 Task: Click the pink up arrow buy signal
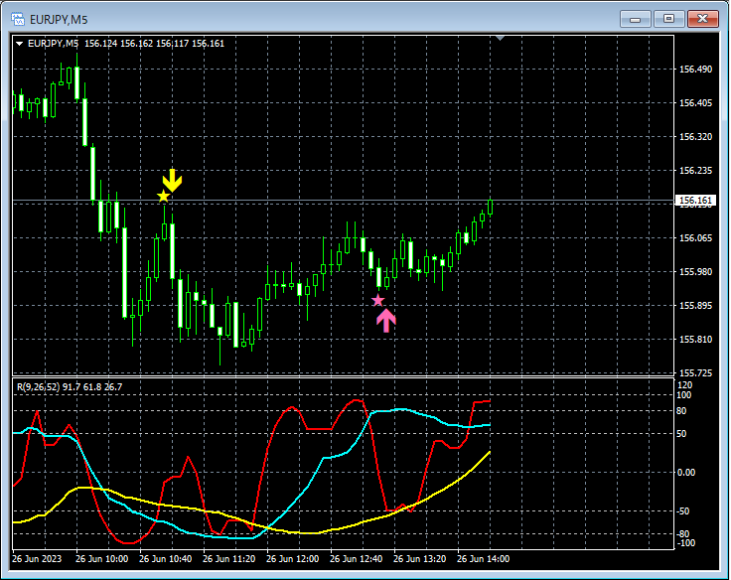[x=386, y=321]
